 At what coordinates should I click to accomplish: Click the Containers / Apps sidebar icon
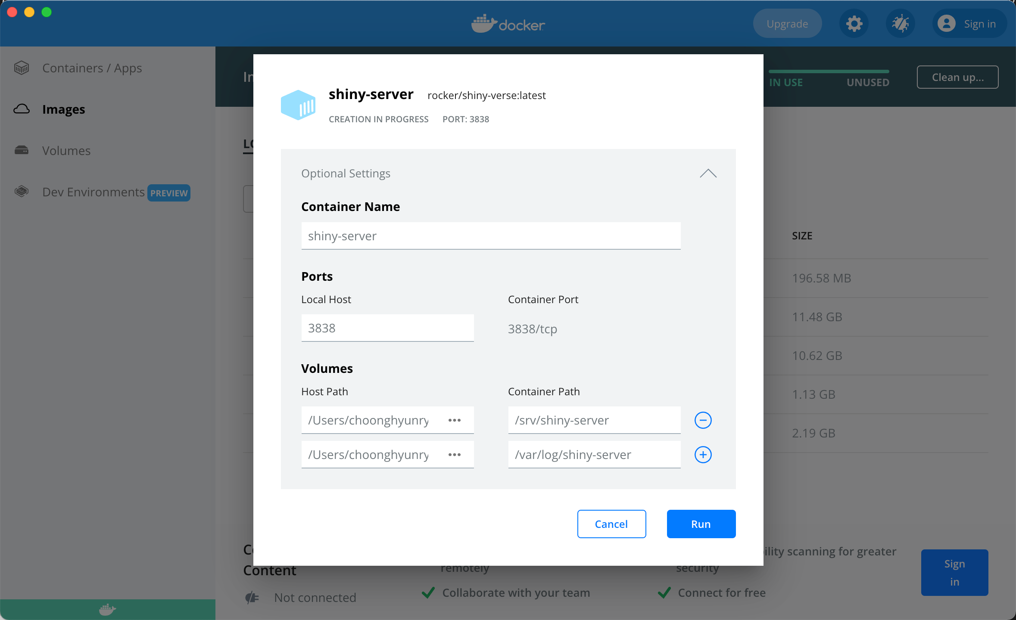(x=22, y=68)
